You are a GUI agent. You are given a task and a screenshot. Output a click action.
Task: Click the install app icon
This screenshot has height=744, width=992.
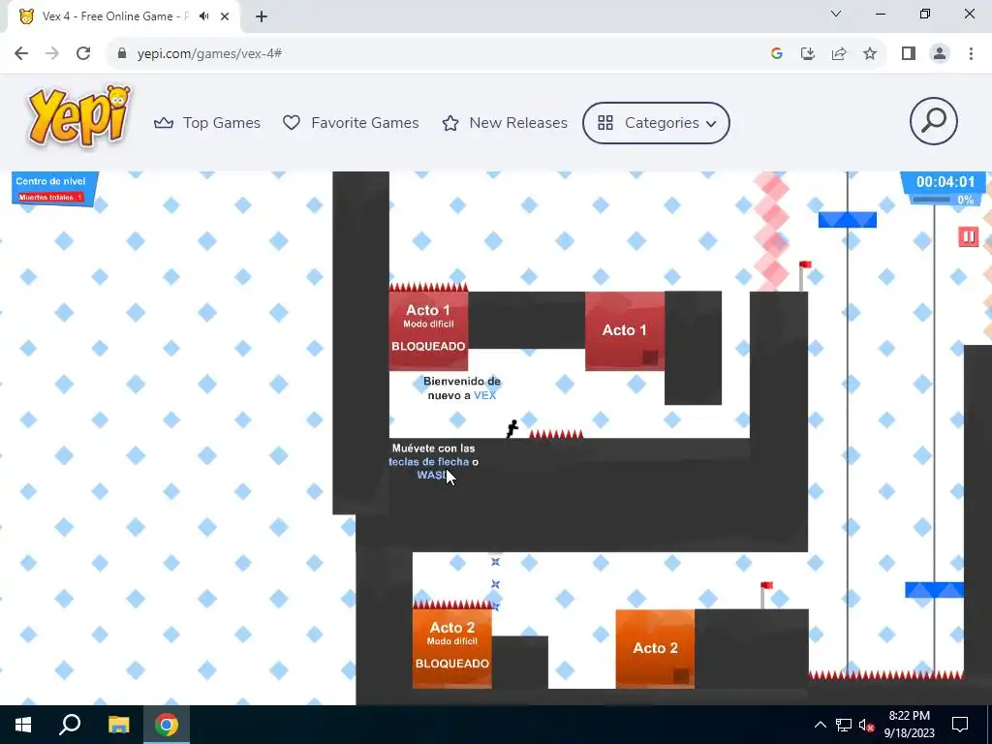pos(808,54)
